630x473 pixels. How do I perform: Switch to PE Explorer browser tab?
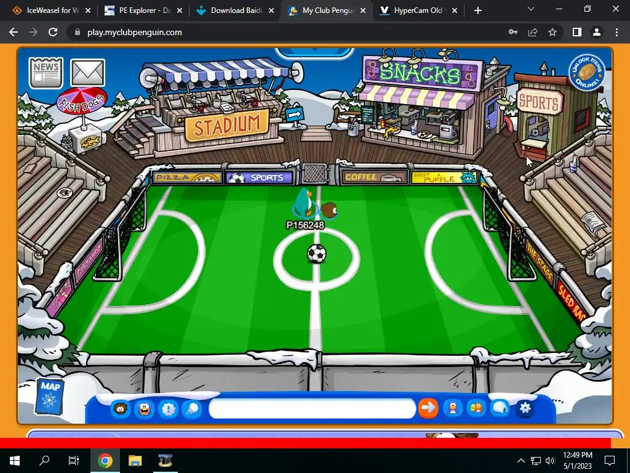143,10
